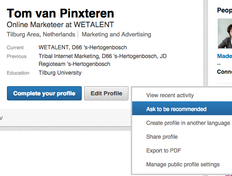Click the location Tilburg Area, Netherlands
Viewport: 232px width, 176px height.
pyautogui.click(x=41, y=34)
